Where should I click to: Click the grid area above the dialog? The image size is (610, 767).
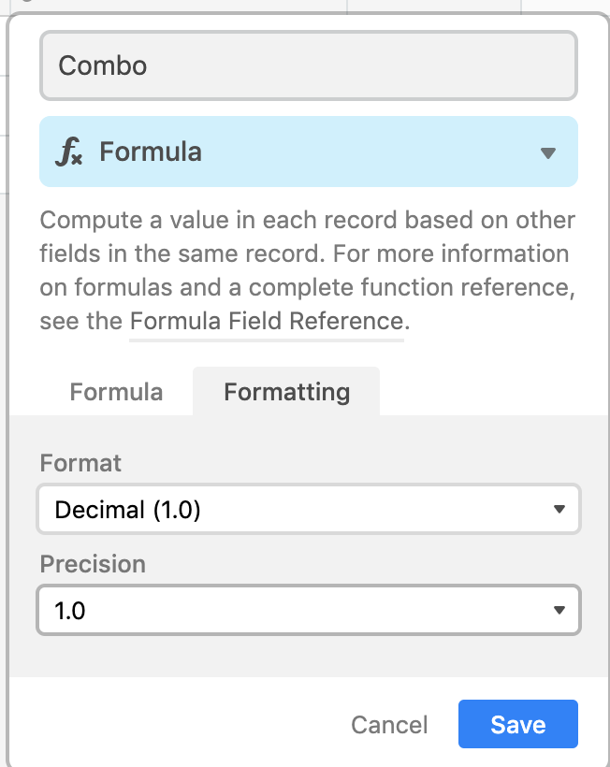click(x=309, y=6)
